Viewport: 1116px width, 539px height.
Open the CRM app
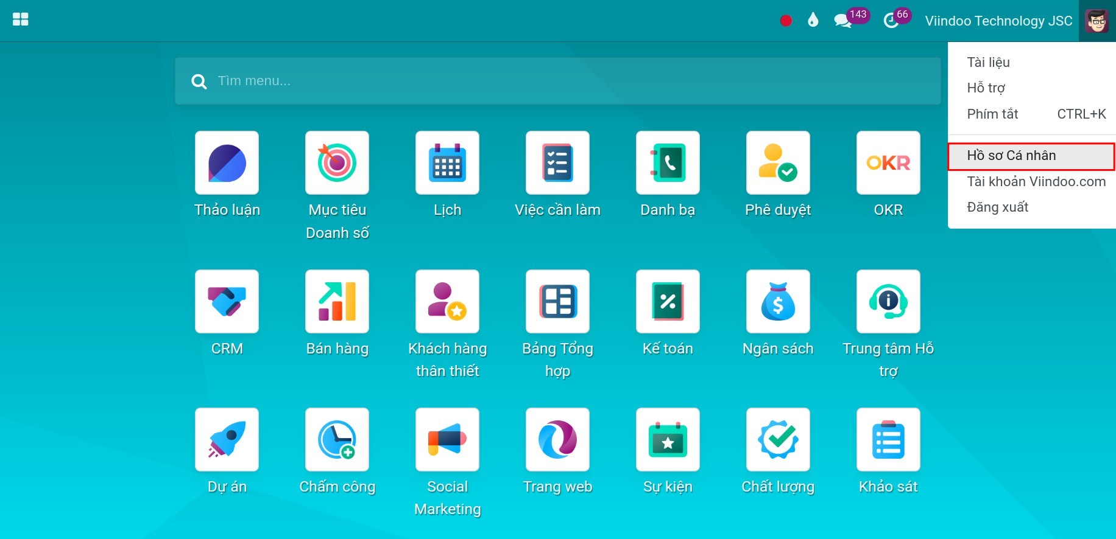coord(227,301)
